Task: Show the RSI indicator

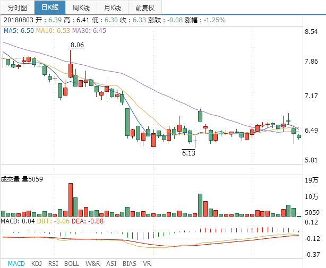Action: [x=53, y=264]
